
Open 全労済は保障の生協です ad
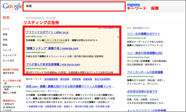(x=142, y=91)
